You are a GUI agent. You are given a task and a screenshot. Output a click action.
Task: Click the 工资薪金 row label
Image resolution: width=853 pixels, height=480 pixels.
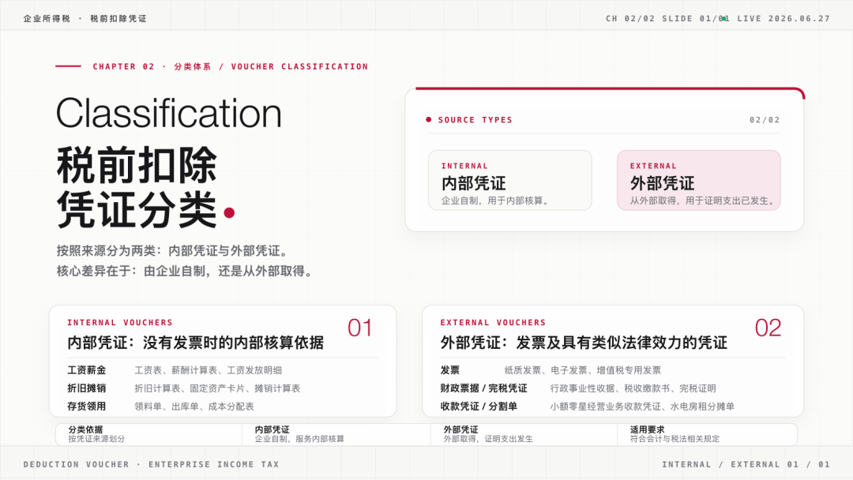coord(87,370)
